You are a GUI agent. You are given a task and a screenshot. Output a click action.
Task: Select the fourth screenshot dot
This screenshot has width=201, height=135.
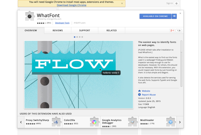pos(82,37)
